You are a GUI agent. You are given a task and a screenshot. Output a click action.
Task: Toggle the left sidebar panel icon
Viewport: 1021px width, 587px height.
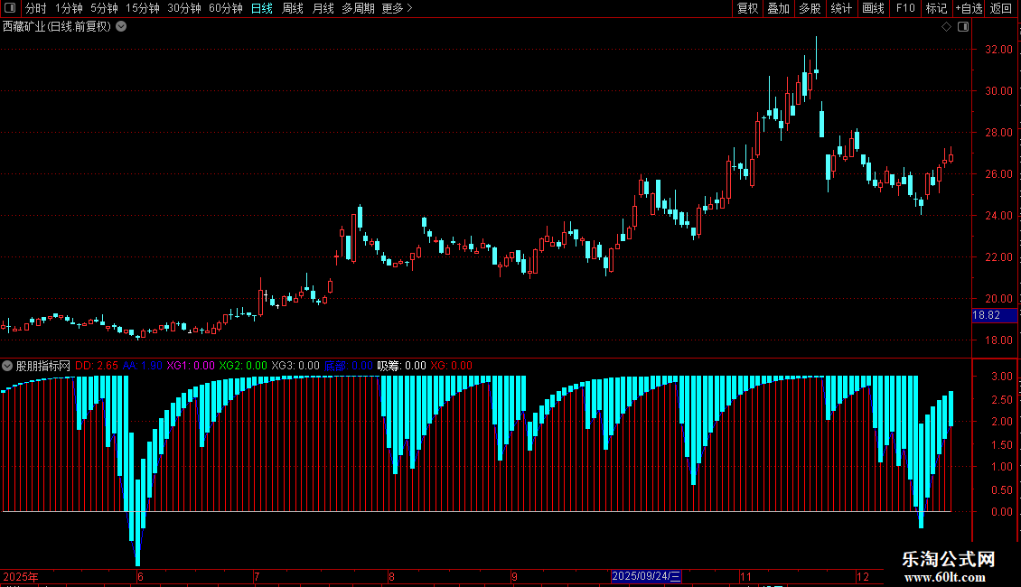10,8
